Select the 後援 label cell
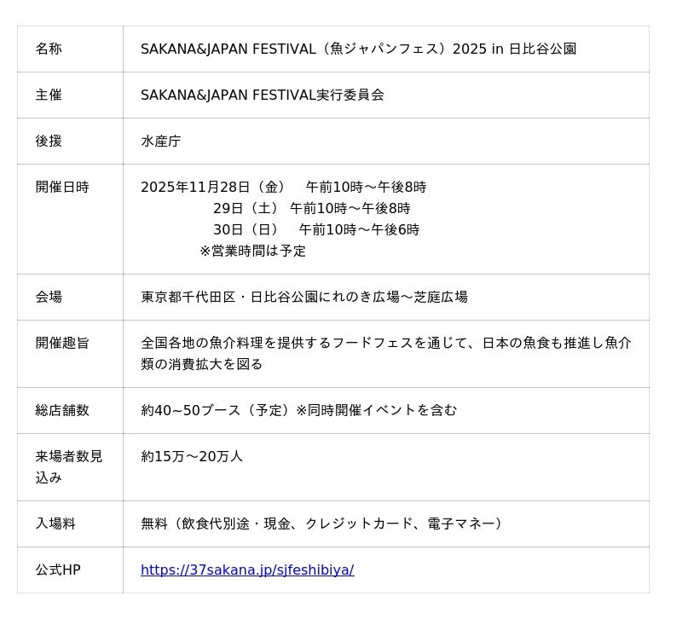 (x=49, y=141)
